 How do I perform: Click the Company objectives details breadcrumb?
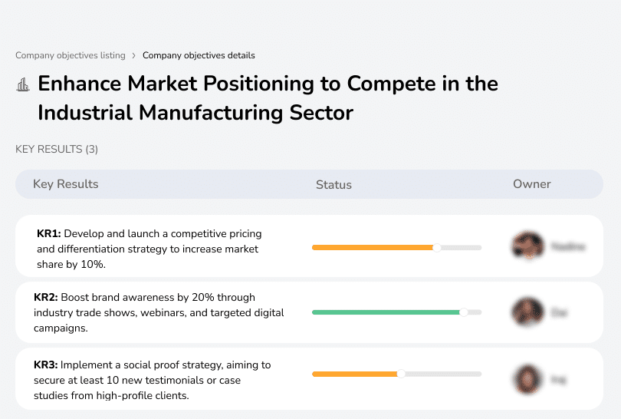[199, 55]
